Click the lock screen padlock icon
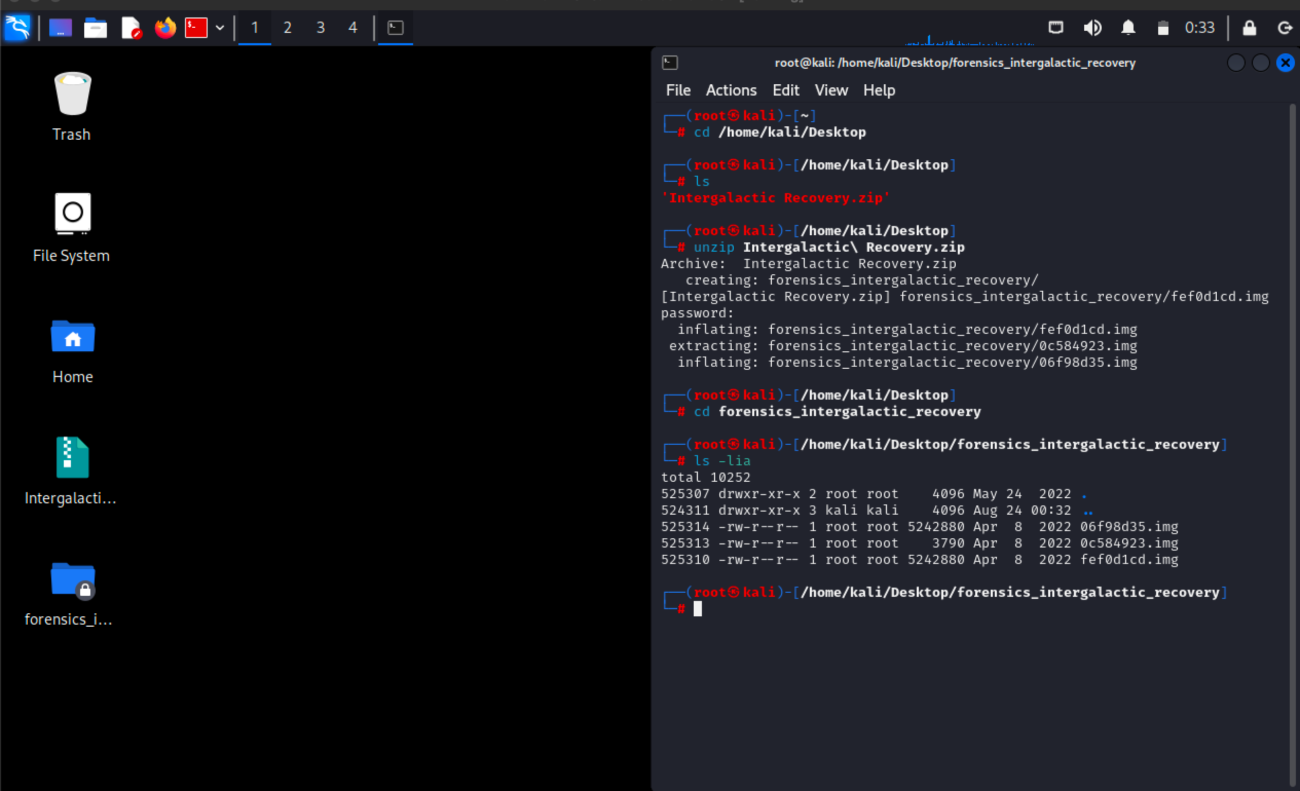This screenshot has width=1300, height=791. click(x=1249, y=27)
